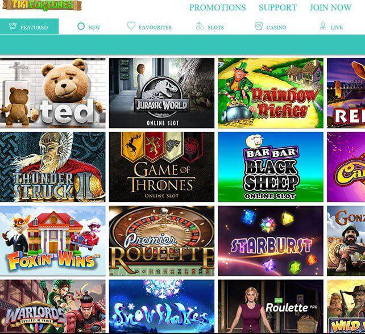
Task: Open the Support page link
Action: pyautogui.click(x=277, y=7)
